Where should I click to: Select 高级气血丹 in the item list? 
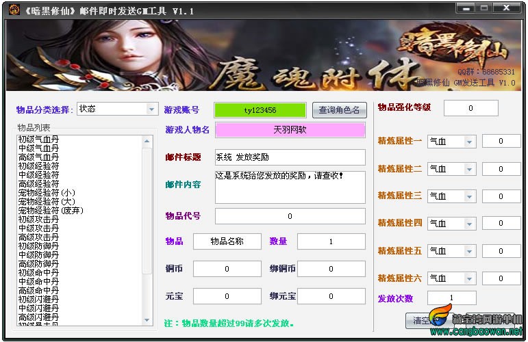(x=39, y=157)
